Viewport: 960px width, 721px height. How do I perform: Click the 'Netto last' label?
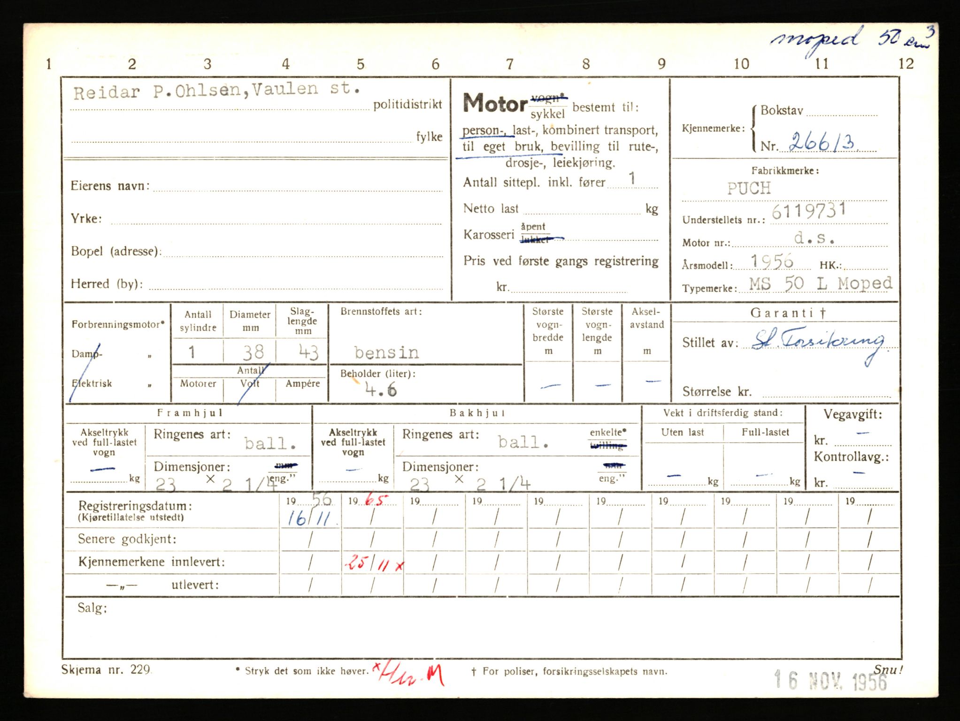(x=491, y=208)
